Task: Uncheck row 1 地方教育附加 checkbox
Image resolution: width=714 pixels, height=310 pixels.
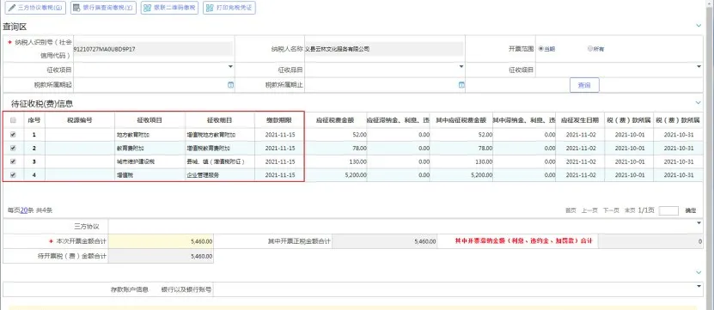Action: [13, 135]
